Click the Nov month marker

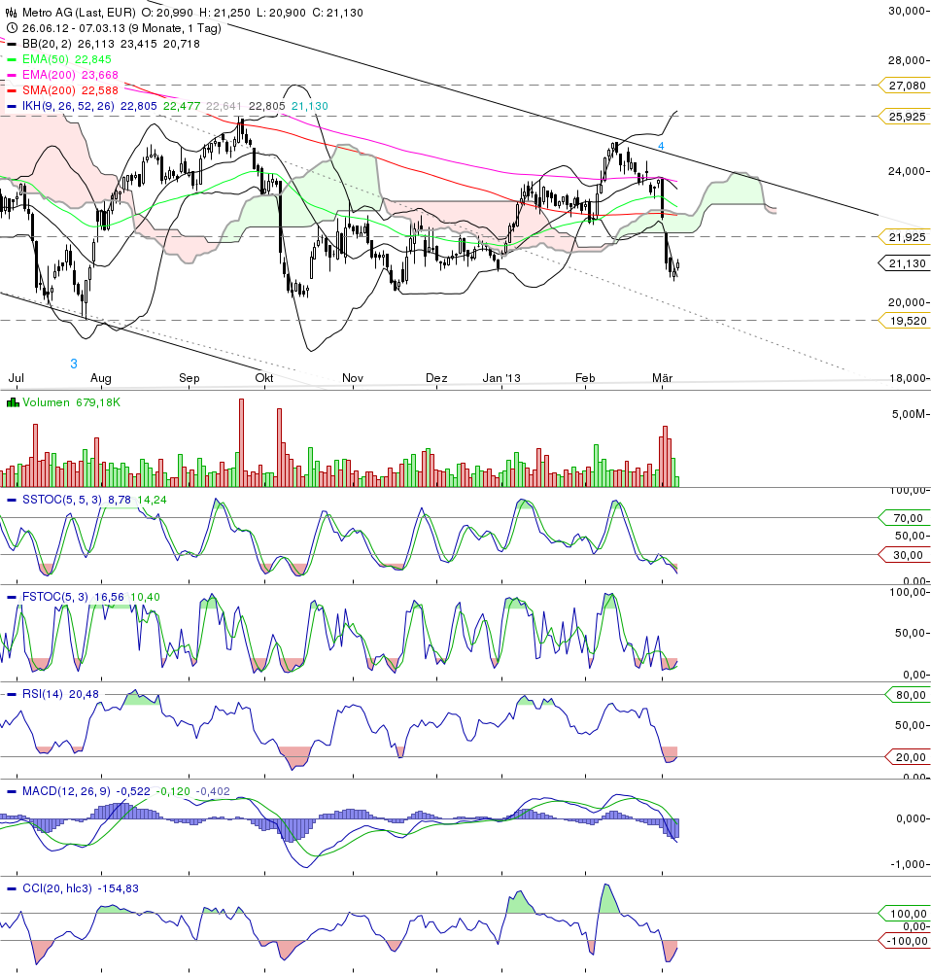click(x=353, y=378)
